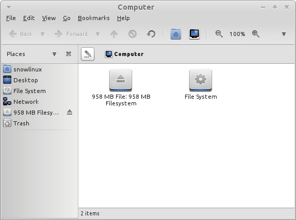Toggle the location text entry pencil button

click(88, 54)
